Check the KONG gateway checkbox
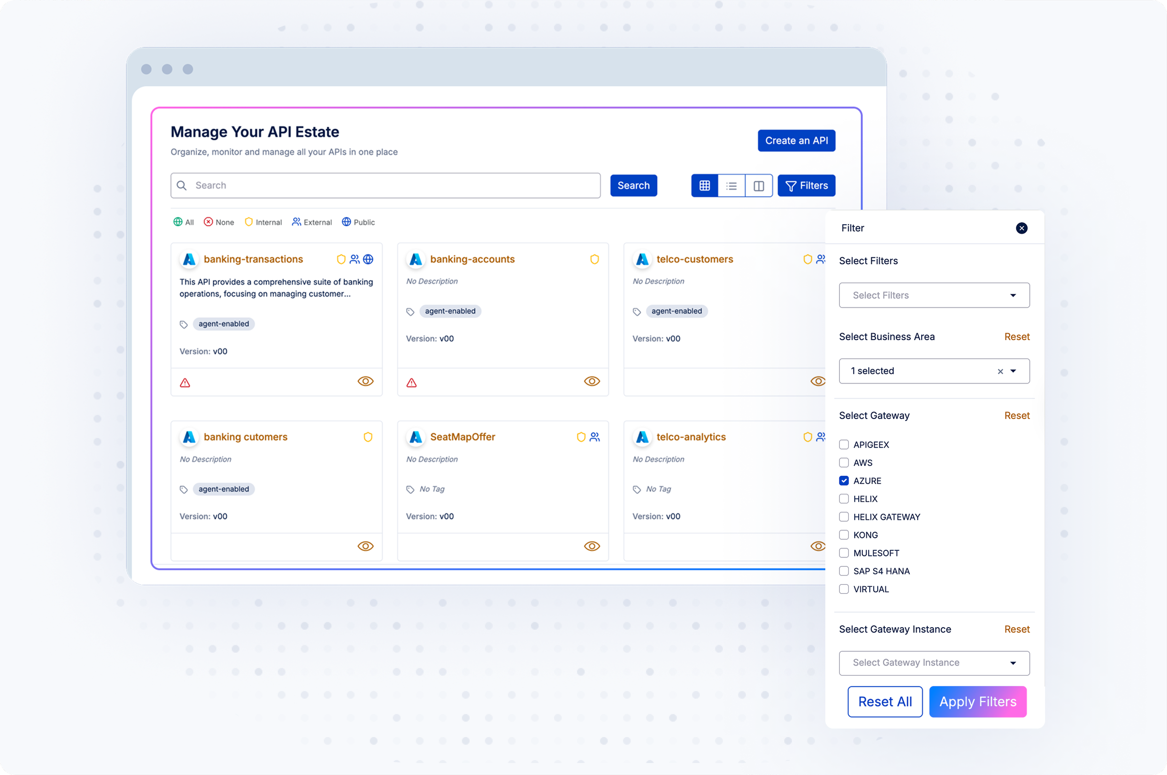 844,535
